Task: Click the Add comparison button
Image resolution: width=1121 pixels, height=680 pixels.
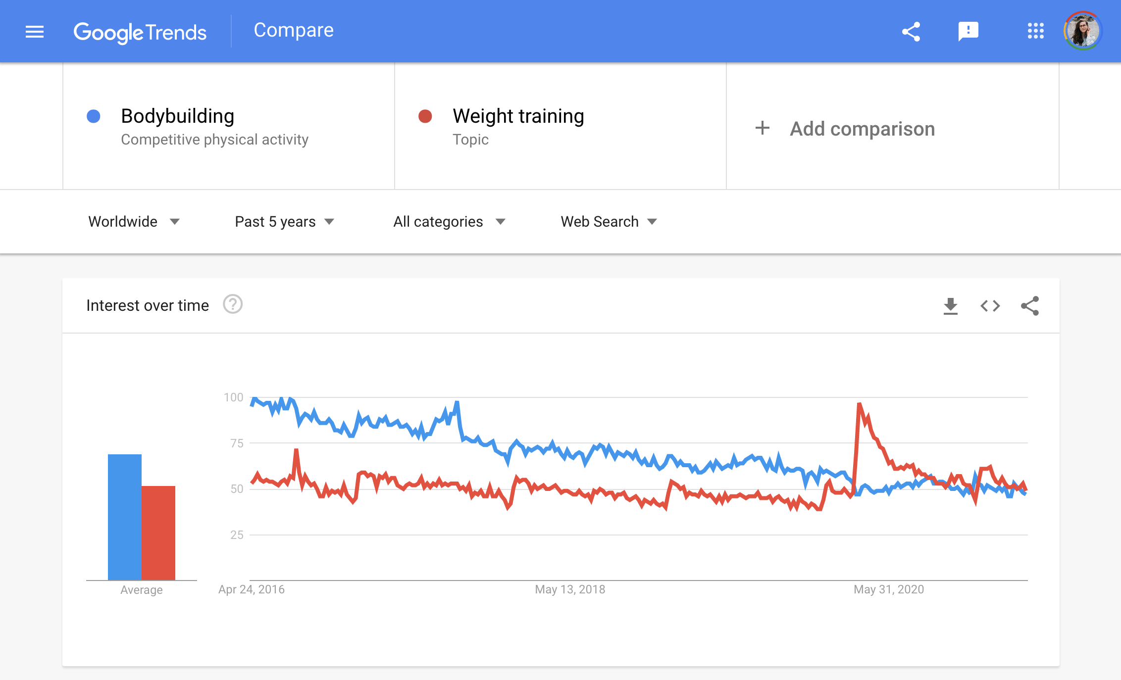Action: [x=845, y=129]
